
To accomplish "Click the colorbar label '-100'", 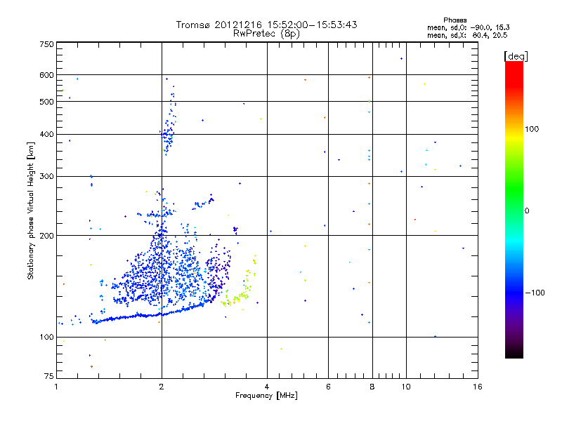I will (535, 293).
